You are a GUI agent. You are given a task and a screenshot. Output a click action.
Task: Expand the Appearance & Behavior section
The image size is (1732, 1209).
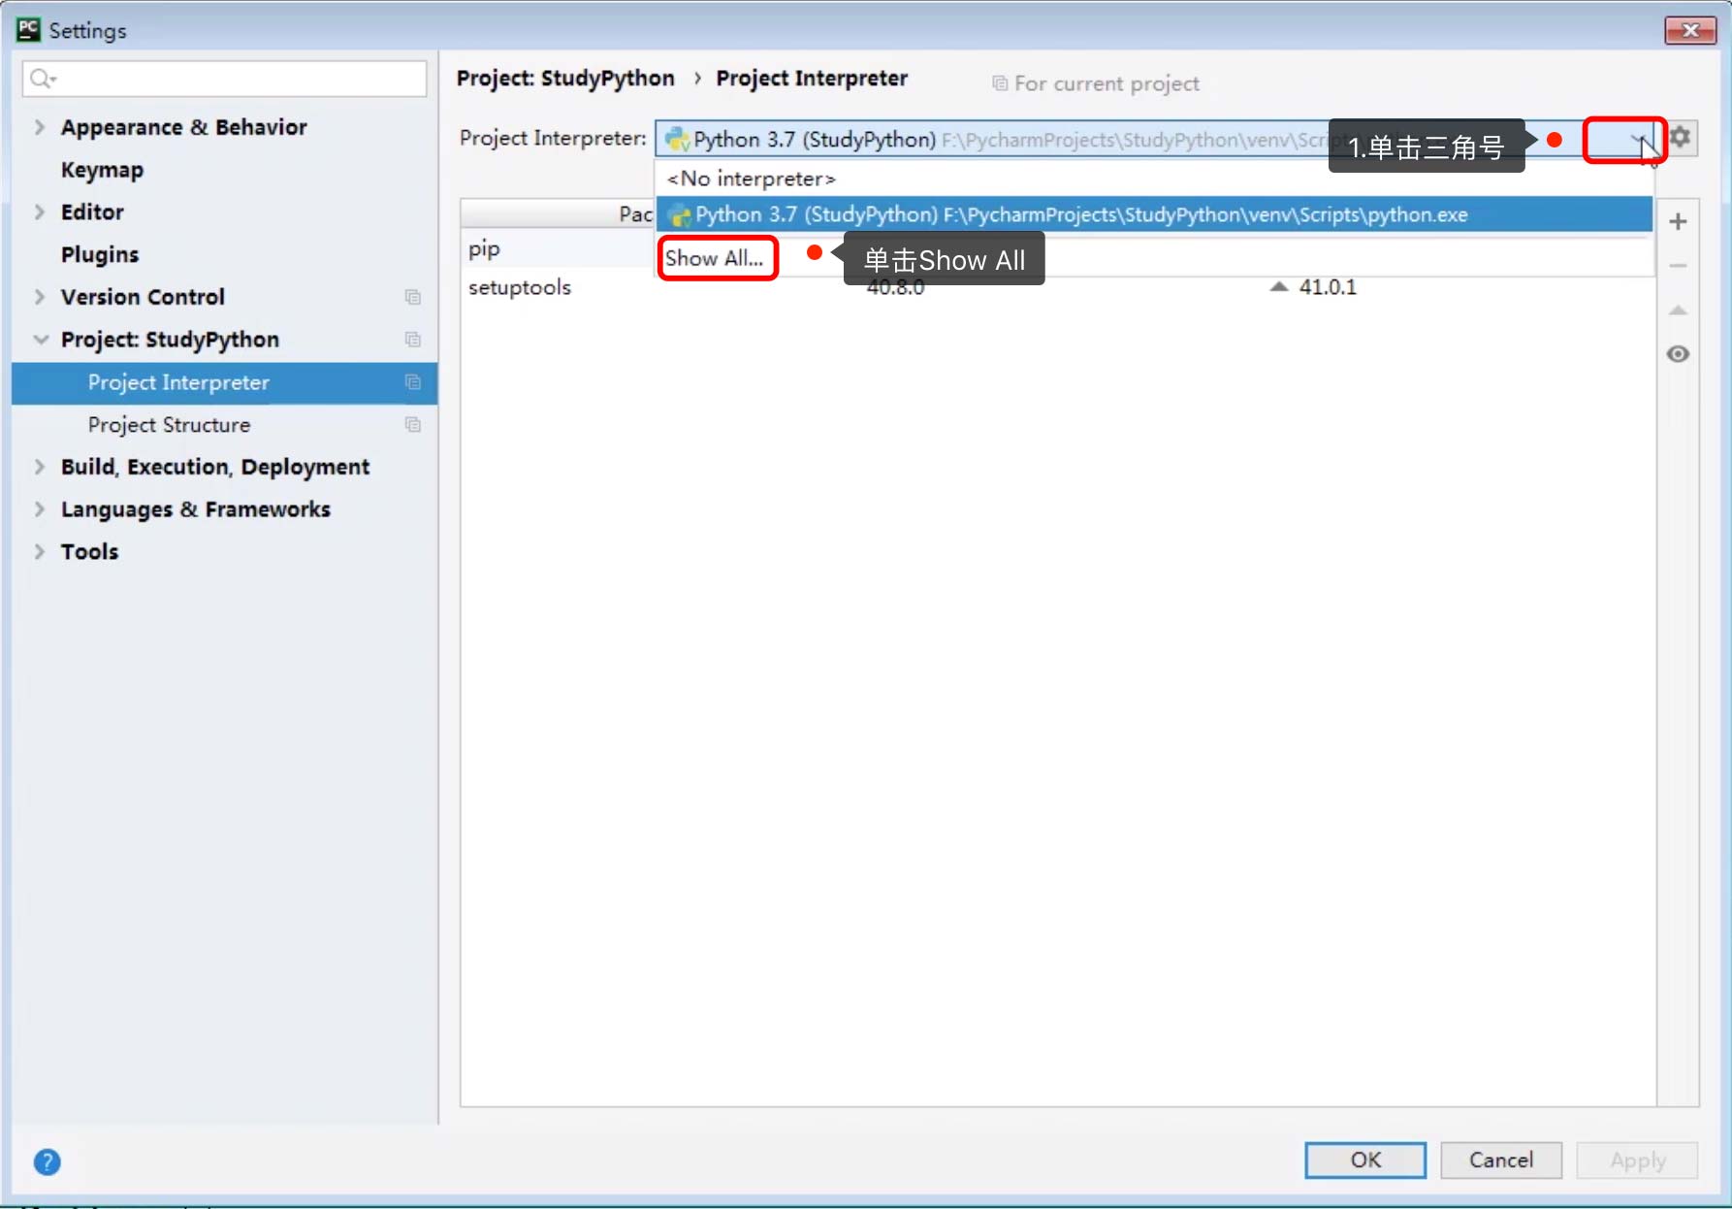point(40,127)
